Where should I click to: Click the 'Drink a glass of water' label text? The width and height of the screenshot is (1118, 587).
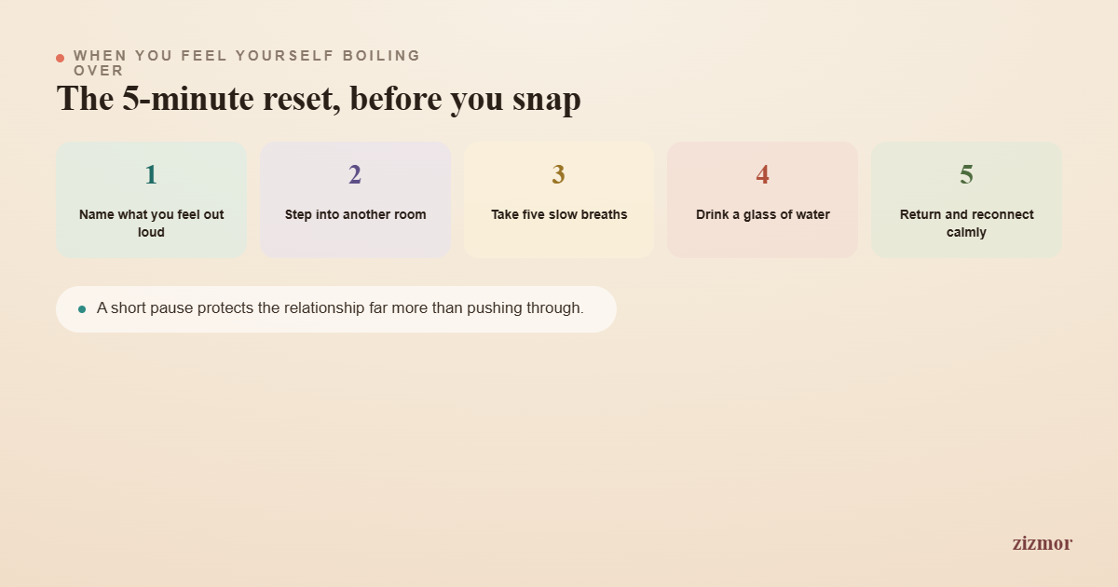click(762, 215)
